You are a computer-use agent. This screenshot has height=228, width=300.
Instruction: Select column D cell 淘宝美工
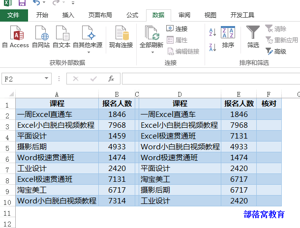coord(180,179)
